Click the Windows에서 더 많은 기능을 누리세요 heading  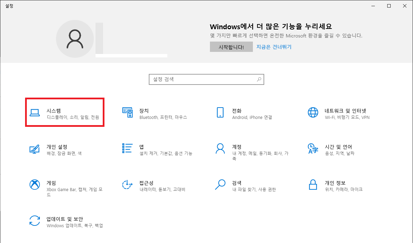click(x=271, y=27)
